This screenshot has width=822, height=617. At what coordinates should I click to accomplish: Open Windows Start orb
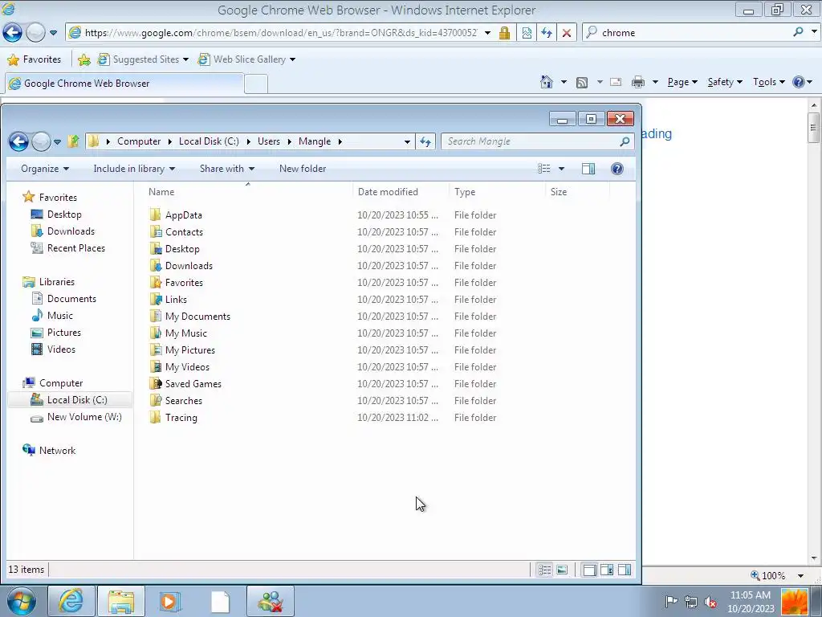click(22, 601)
